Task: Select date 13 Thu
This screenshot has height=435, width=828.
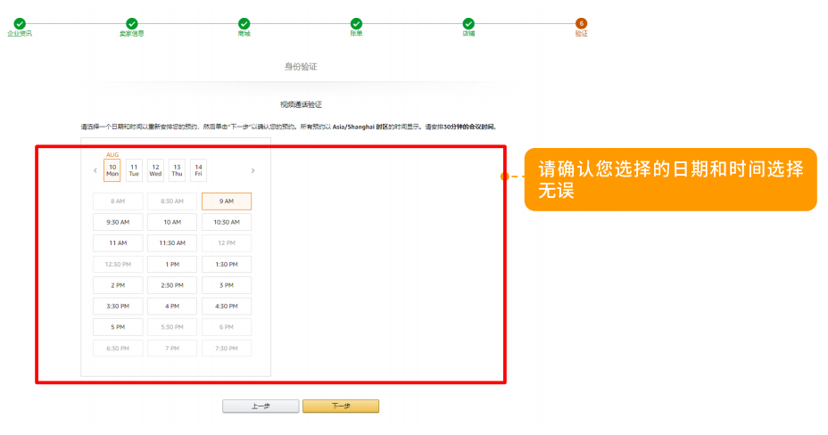Action: pyautogui.click(x=177, y=170)
